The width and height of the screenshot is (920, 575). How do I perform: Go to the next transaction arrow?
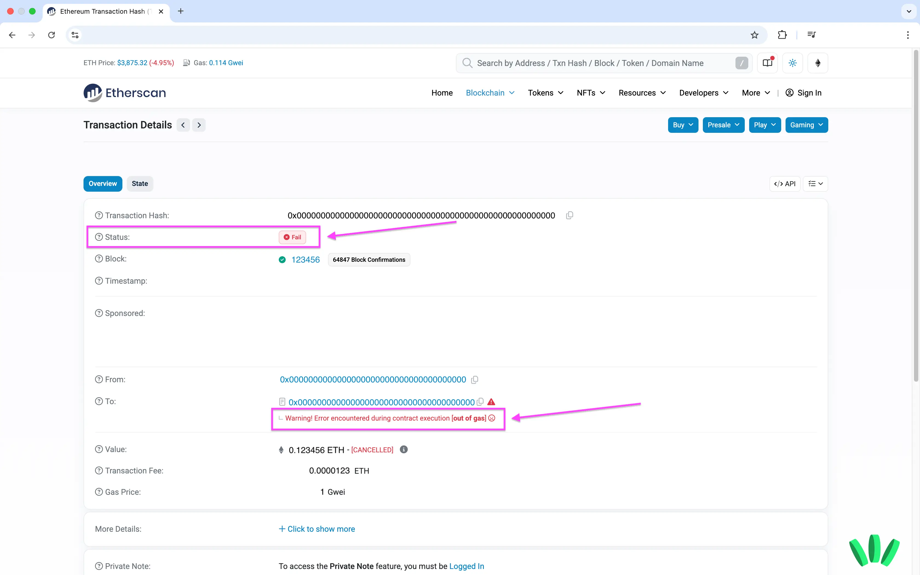tap(199, 125)
